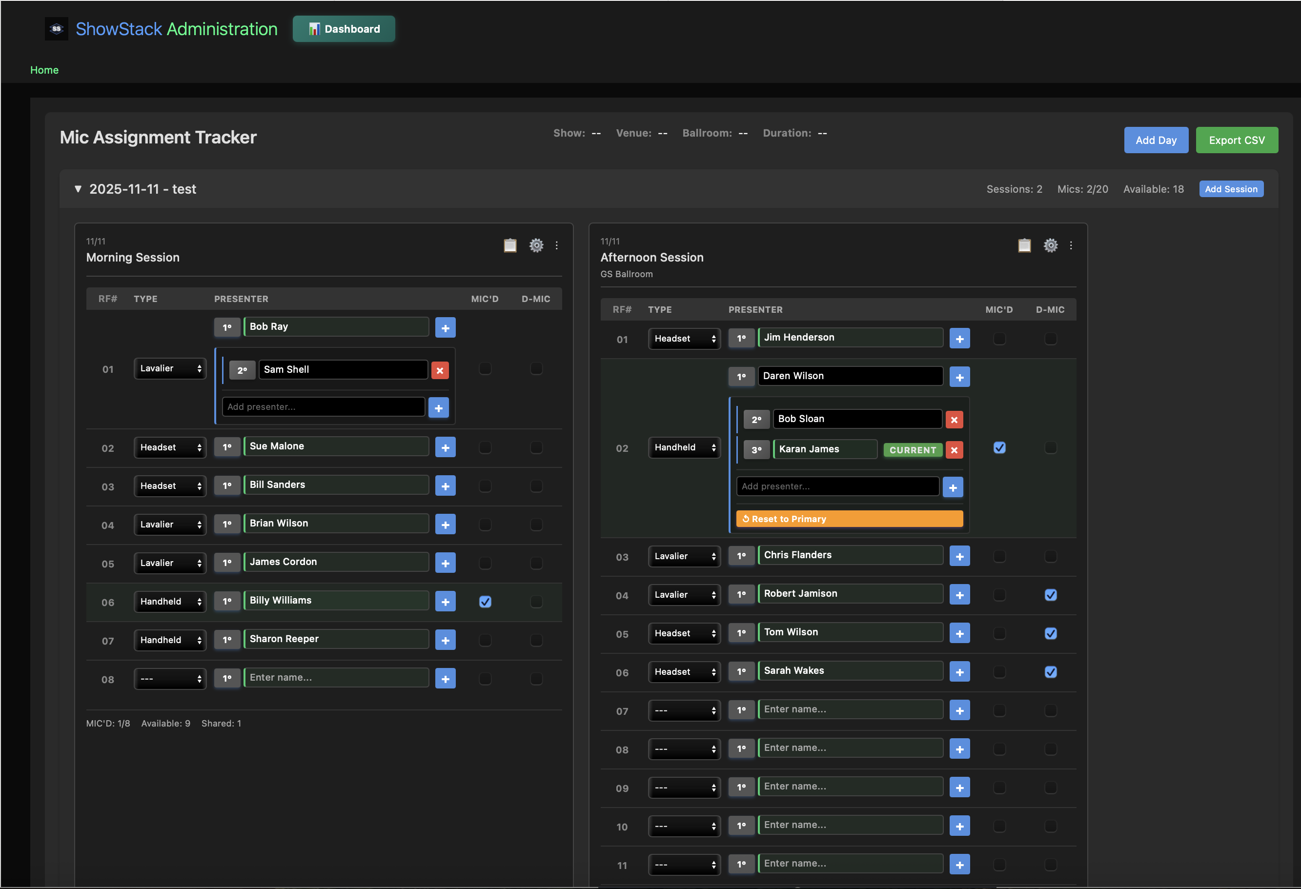Open type dropdown for Brian Wilson
This screenshot has width=1301, height=889.
coord(170,525)
